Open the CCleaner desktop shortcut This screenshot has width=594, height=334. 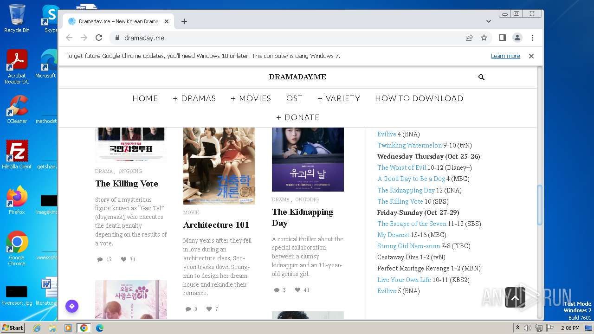17,109
